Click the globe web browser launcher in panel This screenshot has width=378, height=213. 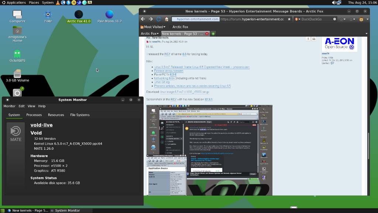pos(63,3)
